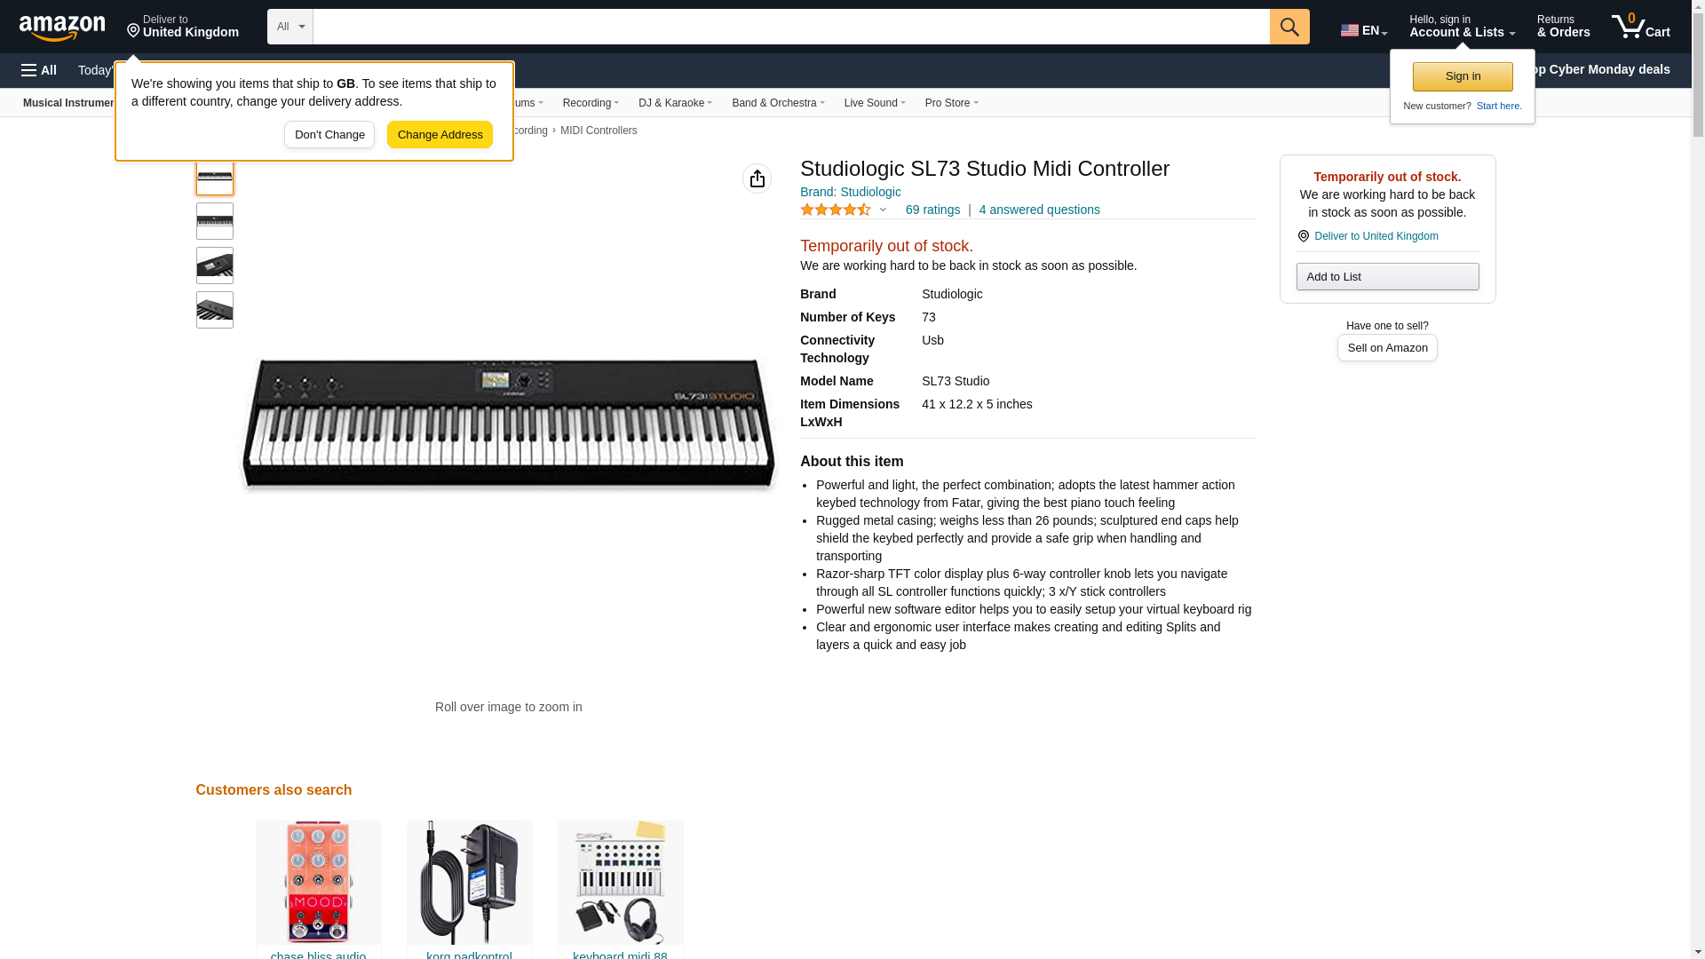Open the All hamburger menu
1705x959 pixels.
point(39,70)
